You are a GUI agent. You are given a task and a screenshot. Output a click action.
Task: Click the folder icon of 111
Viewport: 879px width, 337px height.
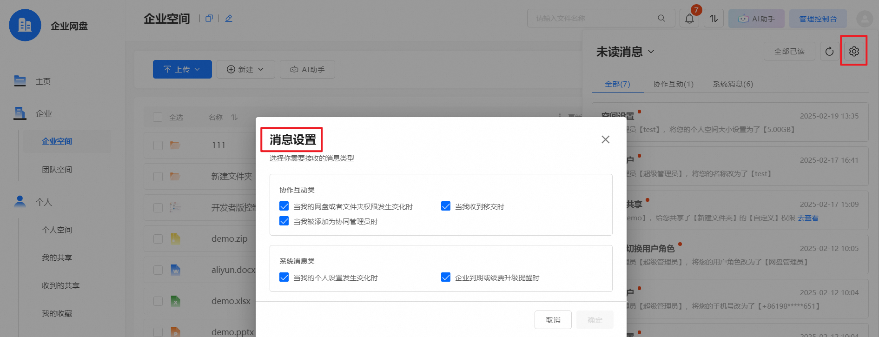(x=175, y=145)
